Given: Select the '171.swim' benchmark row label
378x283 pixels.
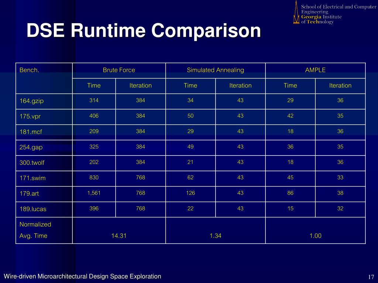Looking at the screenshot, I should coord(32,178).
